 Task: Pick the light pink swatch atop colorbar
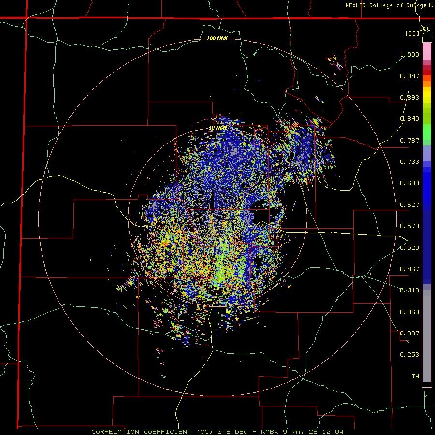coord(427,52)
